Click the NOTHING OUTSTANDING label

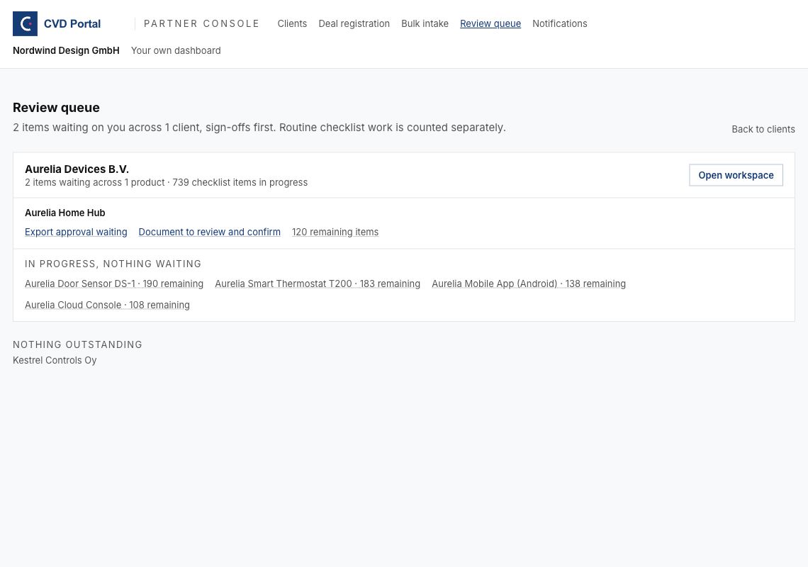click(x=77, y=345)
